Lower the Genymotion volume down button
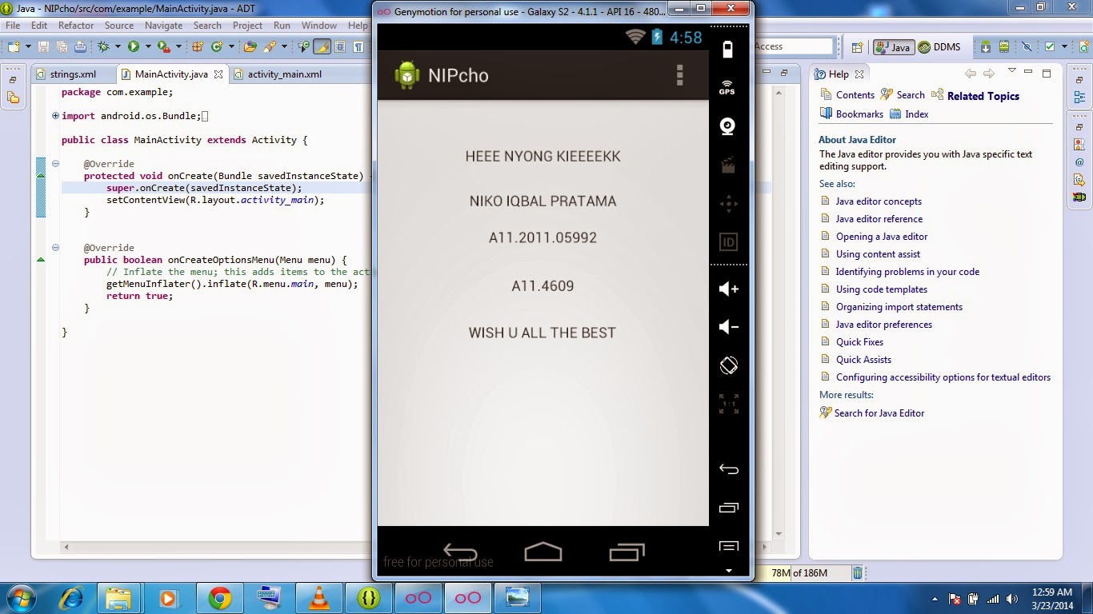Image resolution: width=1093 pixels, height=614 pixels. click(x=728, y=327)
